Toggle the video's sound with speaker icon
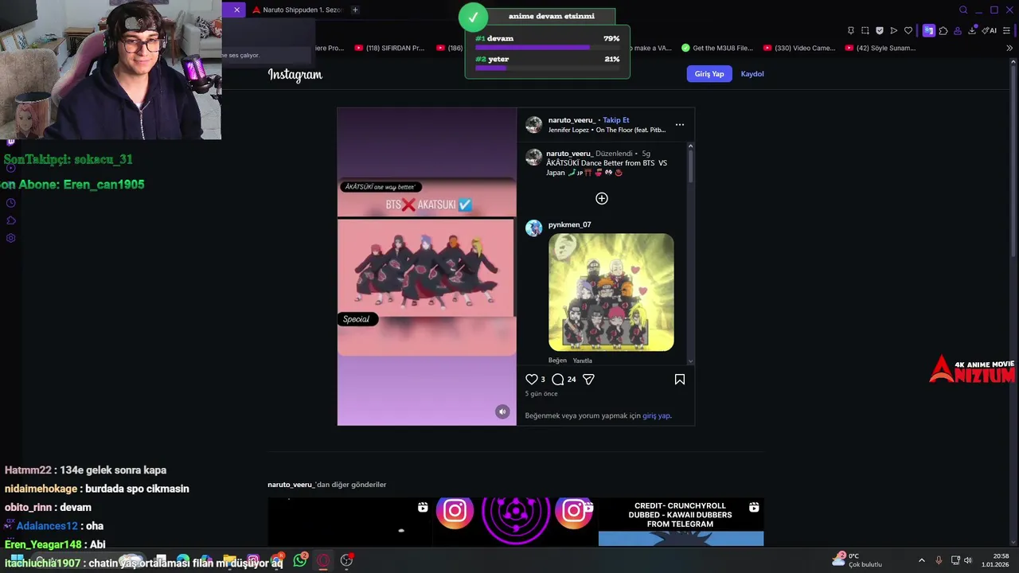Screen dimensions: 1019x573 tap(502, 411)
